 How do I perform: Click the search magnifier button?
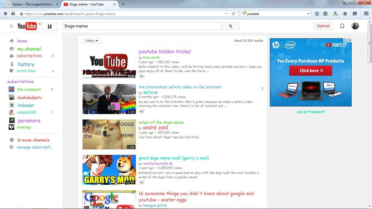pos(230,26)
